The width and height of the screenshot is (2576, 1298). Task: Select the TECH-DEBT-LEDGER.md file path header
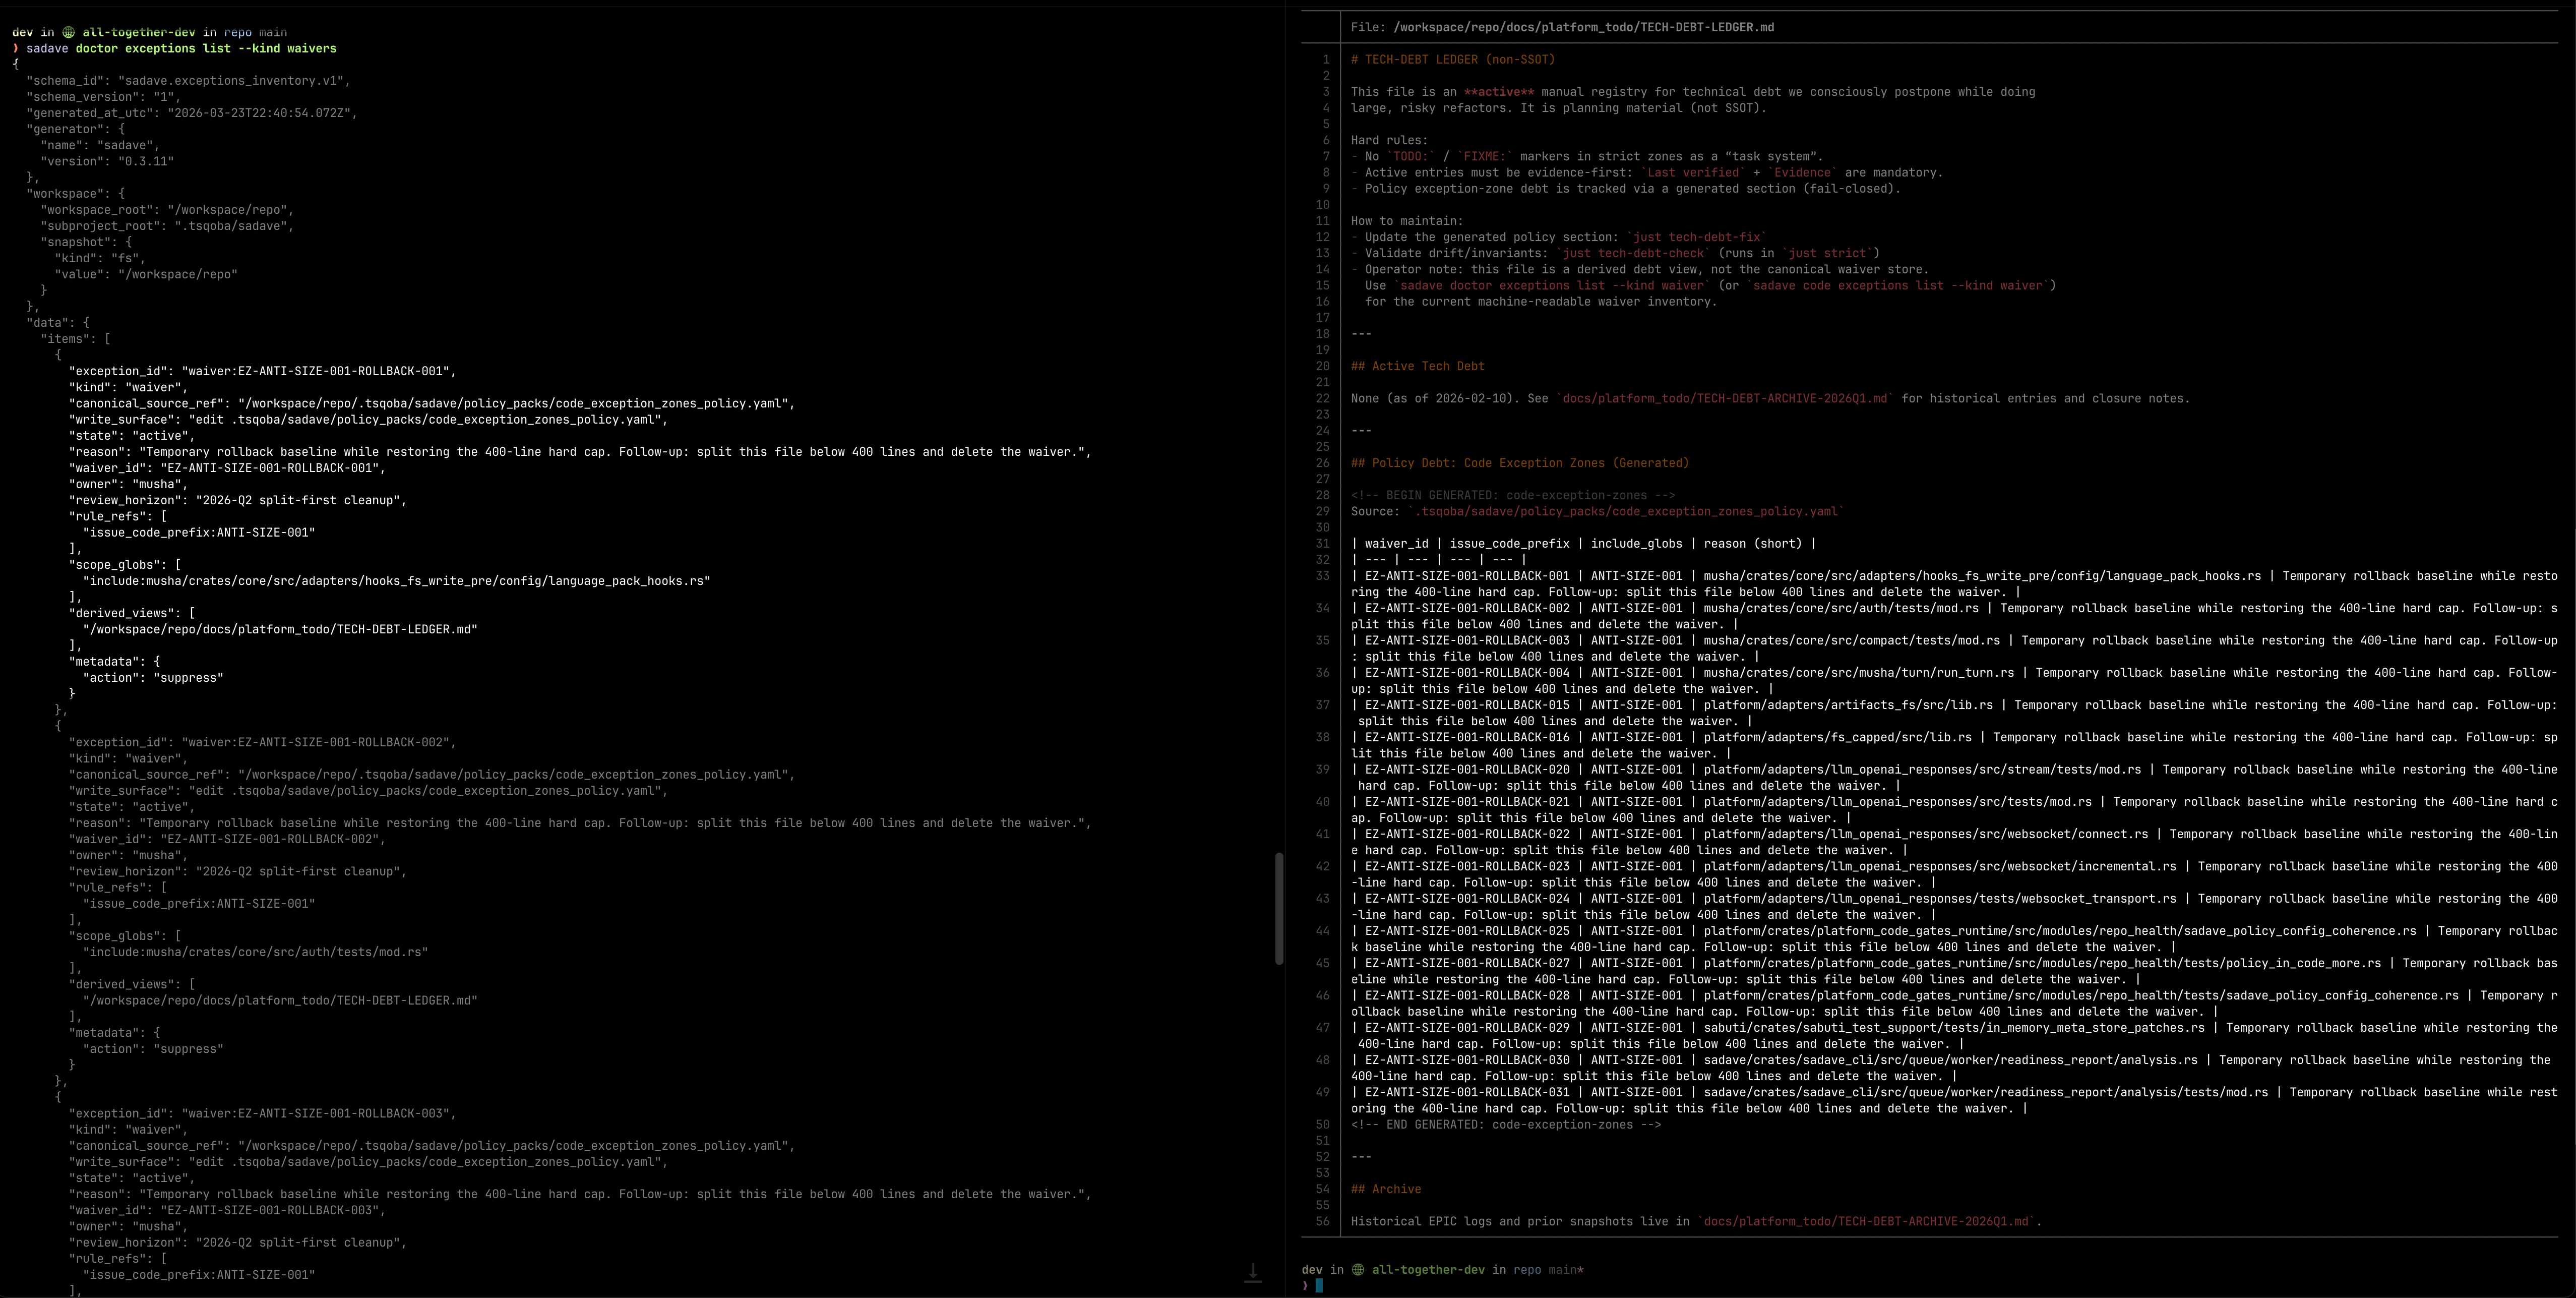click(1560, 27)
